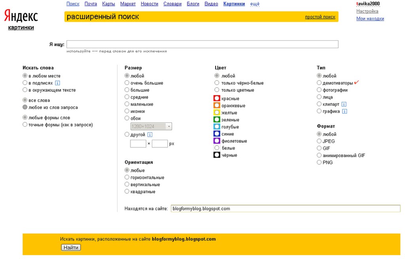Click the custom width input box

tap(138, 144)
